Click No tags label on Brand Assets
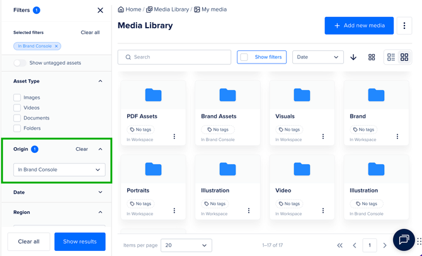 218,130
